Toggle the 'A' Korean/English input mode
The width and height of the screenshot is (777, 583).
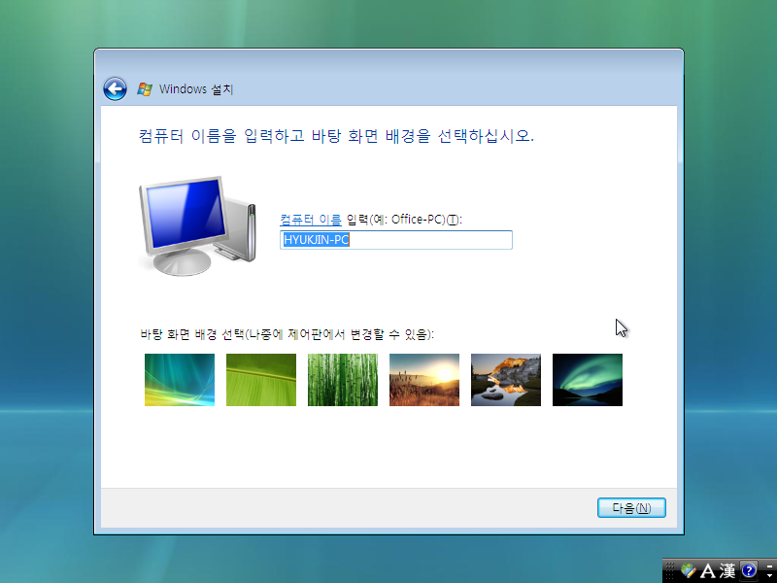point(708,570)
